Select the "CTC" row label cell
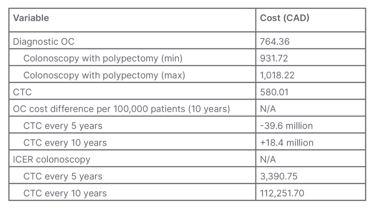 pyautogui.click(x=22, y=92)
